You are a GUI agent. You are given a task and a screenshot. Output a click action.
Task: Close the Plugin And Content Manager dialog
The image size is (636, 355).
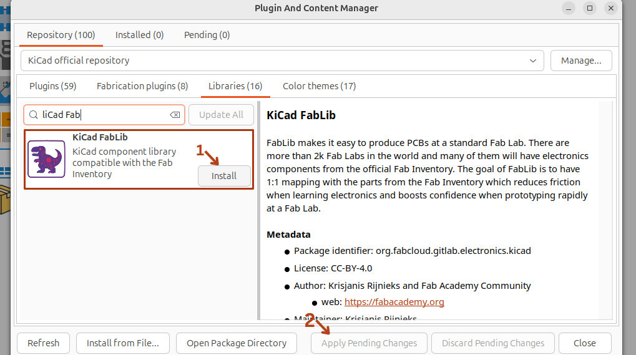pyautogui.click(x=584, y=343)
